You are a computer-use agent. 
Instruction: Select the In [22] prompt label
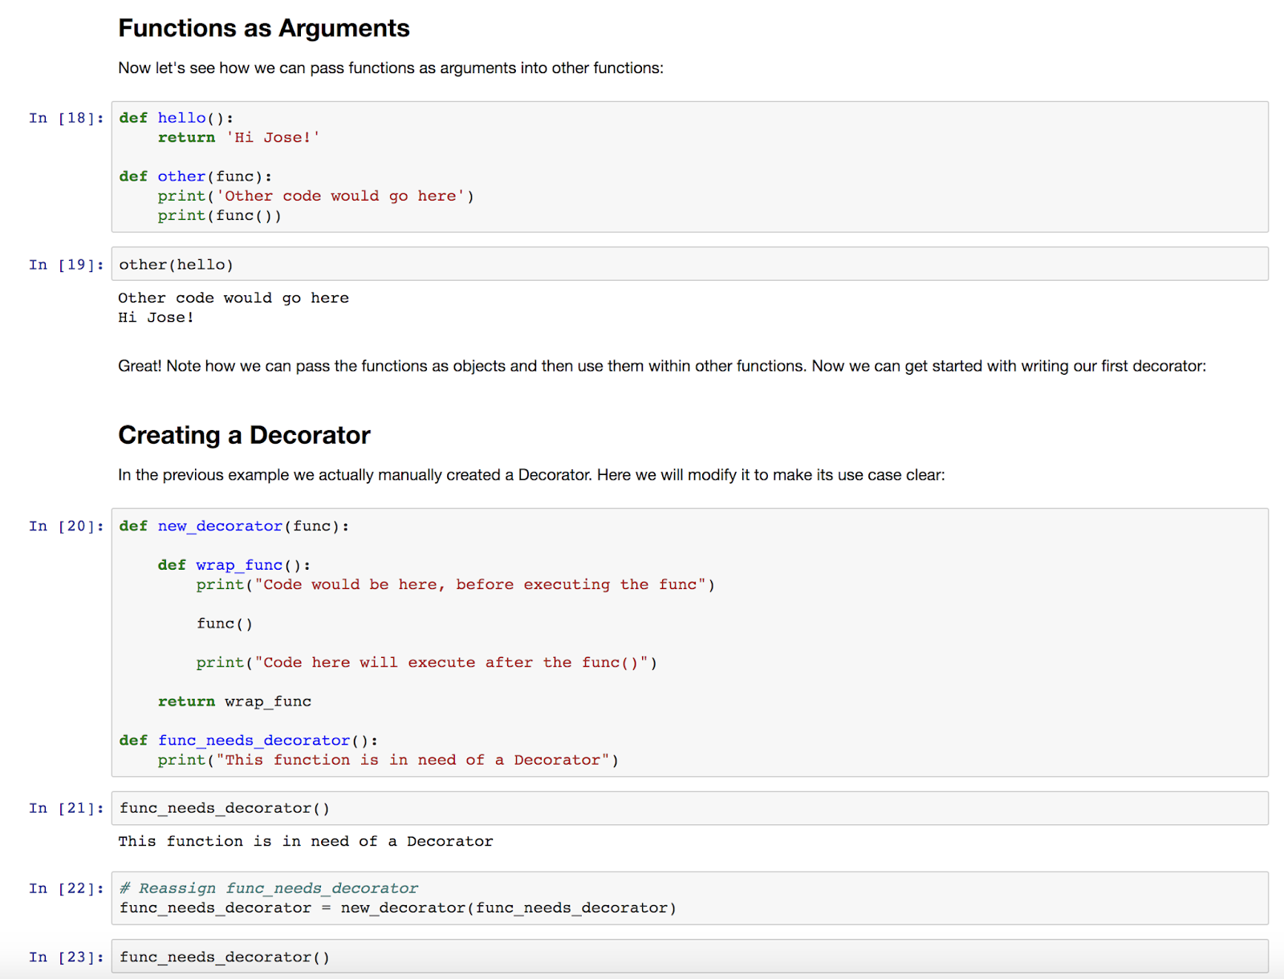pos(66,888)
